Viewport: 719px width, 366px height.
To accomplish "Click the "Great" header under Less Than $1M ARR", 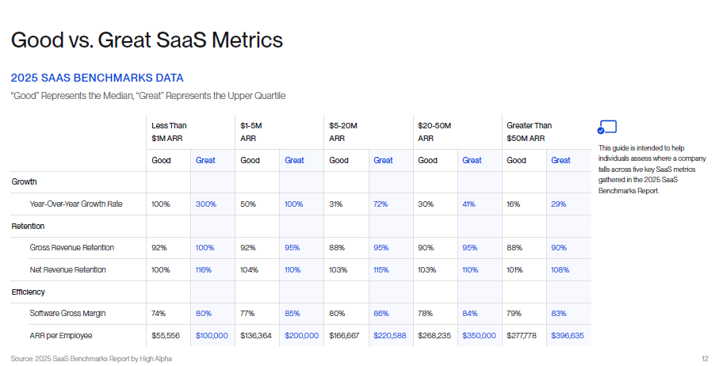I will pos(205,160).
